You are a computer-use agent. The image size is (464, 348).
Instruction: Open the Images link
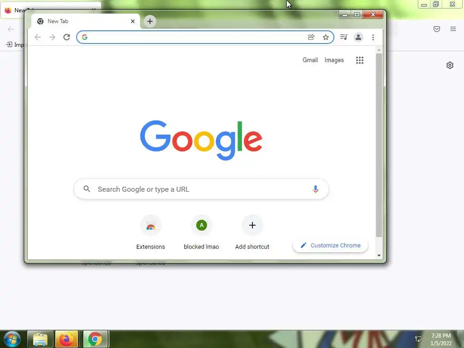(334, 60)
